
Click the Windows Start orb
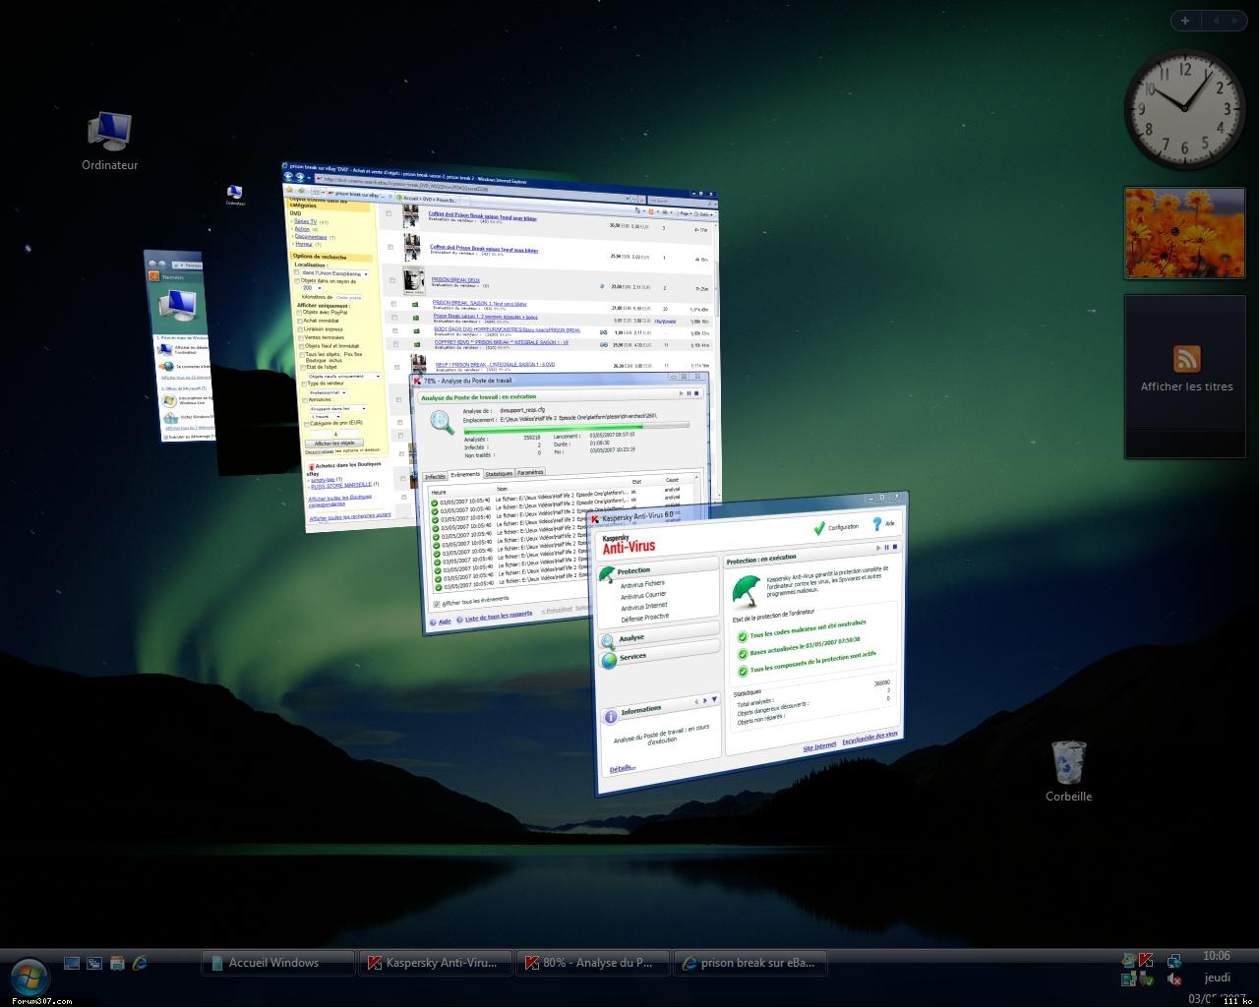tap(29, 974)
